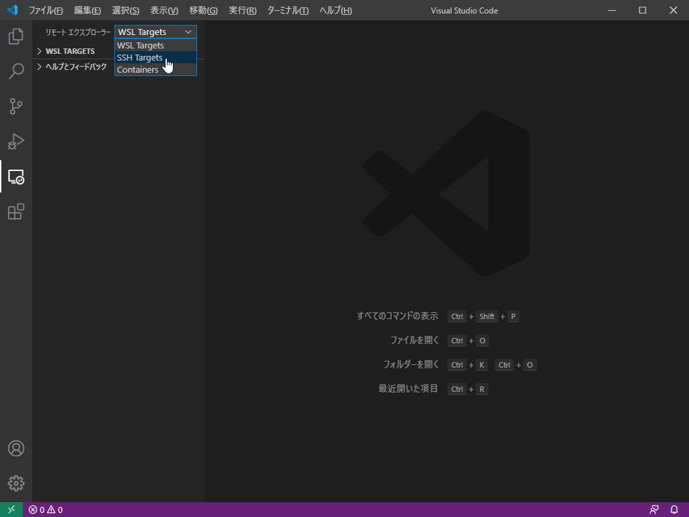Open the 移動(G) menu

203,10
